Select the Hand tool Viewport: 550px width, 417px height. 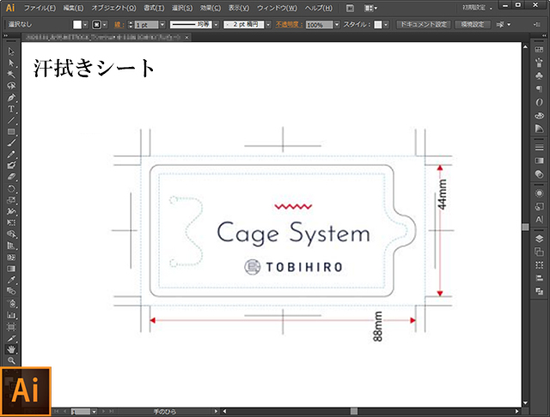tap(12, 349)
